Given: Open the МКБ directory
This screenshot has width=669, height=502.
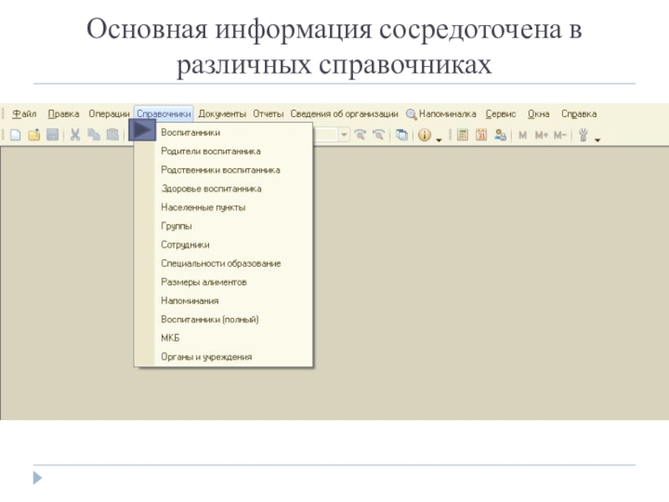Looking at the screenshot, I should [x=223, y=338].
